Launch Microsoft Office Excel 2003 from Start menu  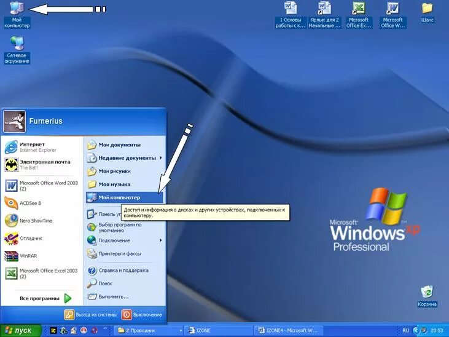point(42,273)
